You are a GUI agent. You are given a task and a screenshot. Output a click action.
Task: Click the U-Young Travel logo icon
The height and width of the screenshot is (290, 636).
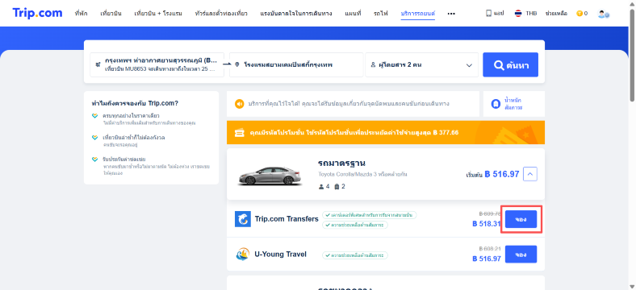coord(243,255)
